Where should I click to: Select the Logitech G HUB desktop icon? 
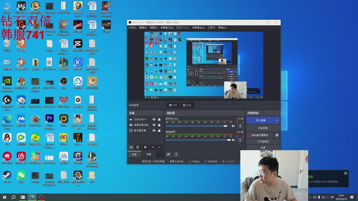[x=7, y=103]
